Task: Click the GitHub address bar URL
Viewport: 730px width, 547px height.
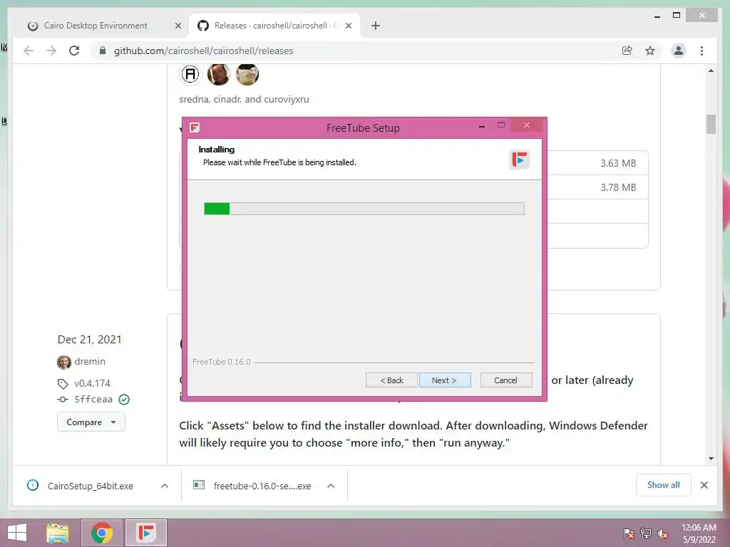Action: pyautogui.click(x=203, y=51)
